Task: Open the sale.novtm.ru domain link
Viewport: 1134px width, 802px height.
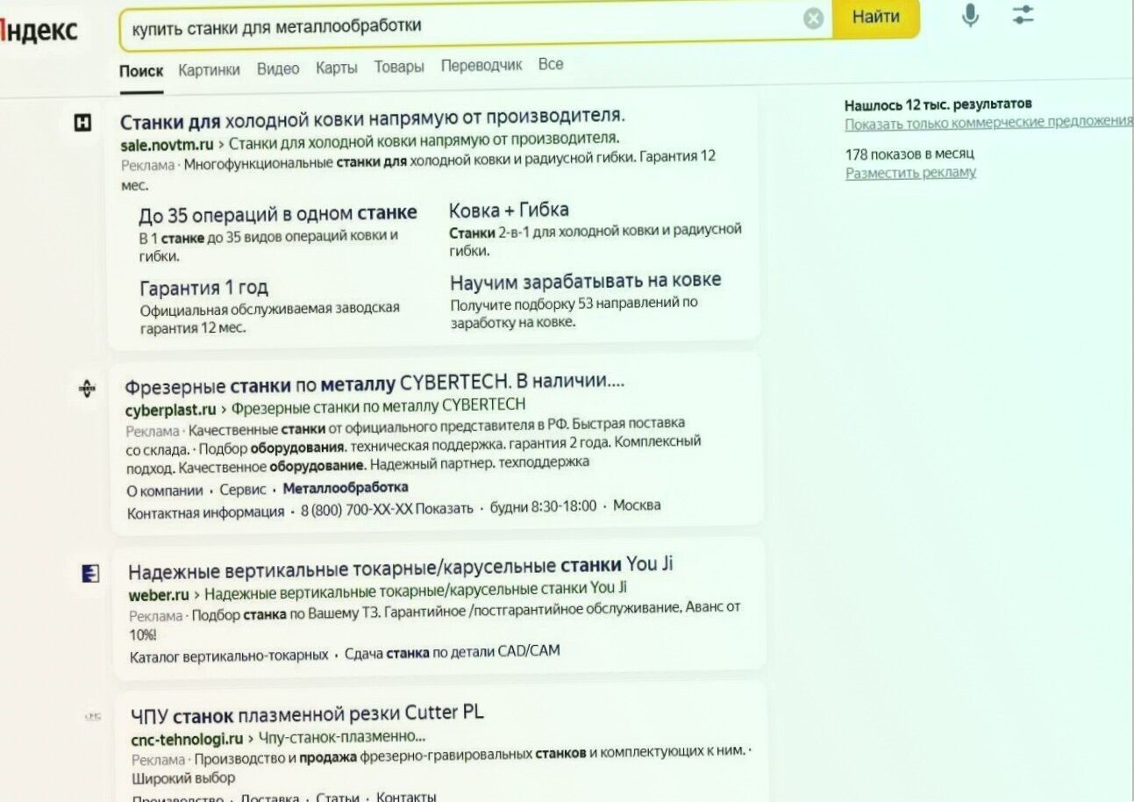Action: point(167,145)
